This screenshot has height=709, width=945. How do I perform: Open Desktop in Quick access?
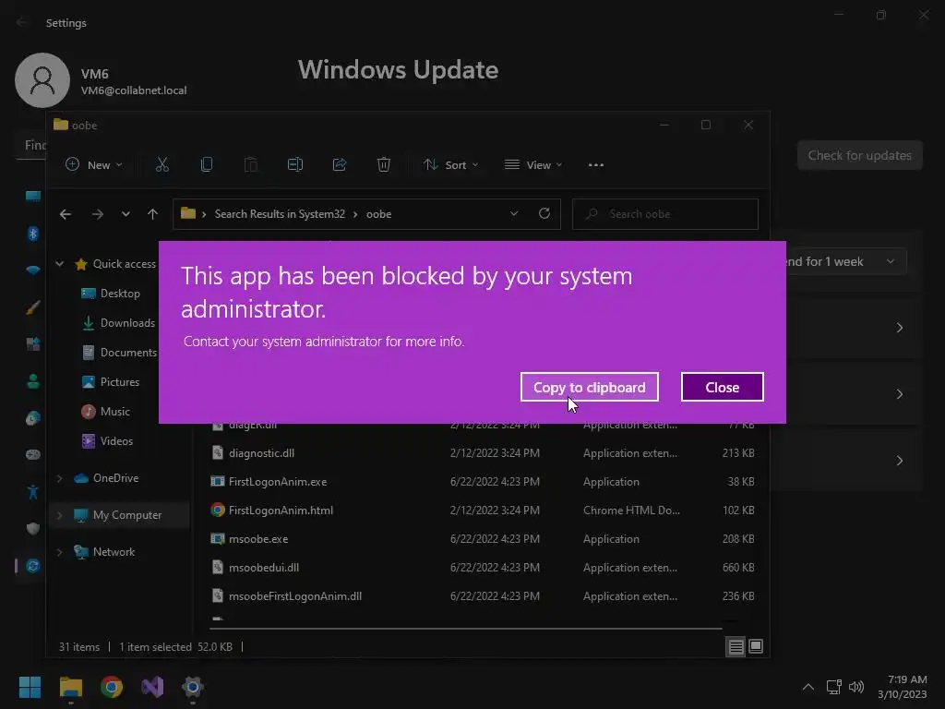(x=119, y=293)
